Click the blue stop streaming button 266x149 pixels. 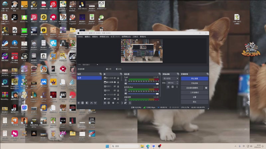195,78
